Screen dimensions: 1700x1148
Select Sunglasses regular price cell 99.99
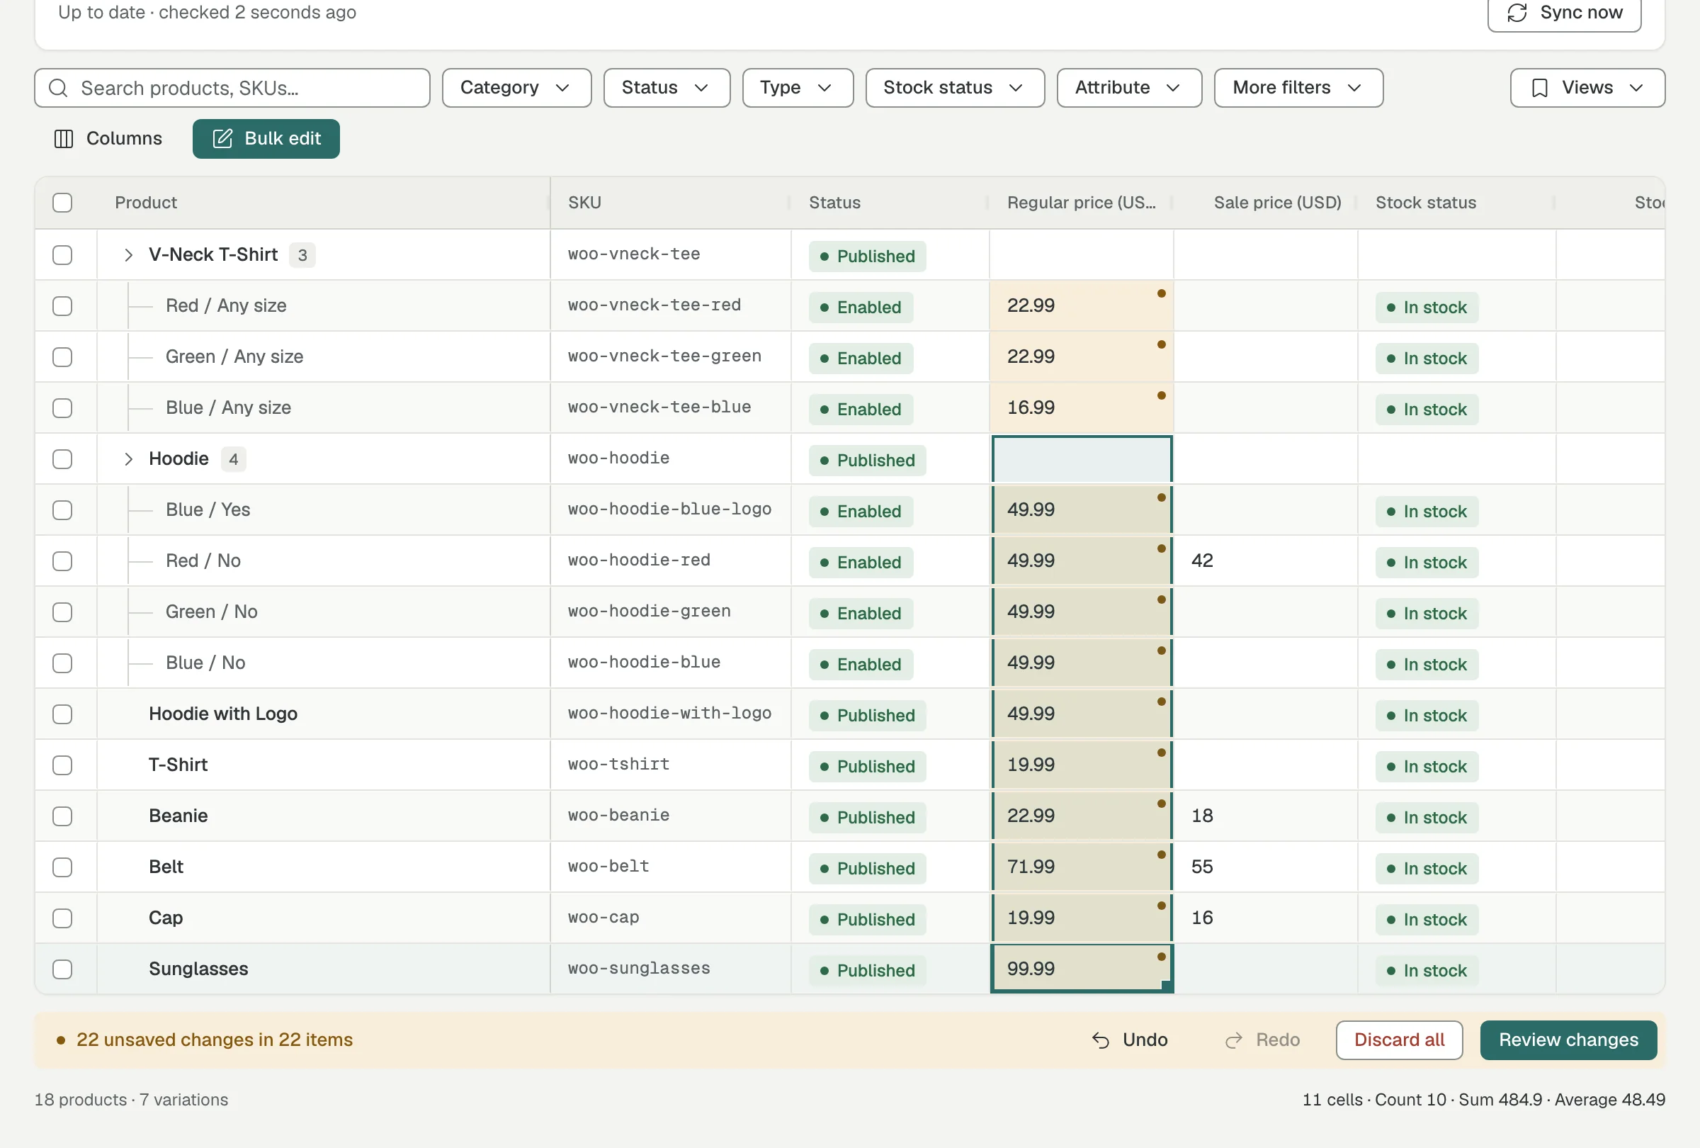[x=1081, y=969]
